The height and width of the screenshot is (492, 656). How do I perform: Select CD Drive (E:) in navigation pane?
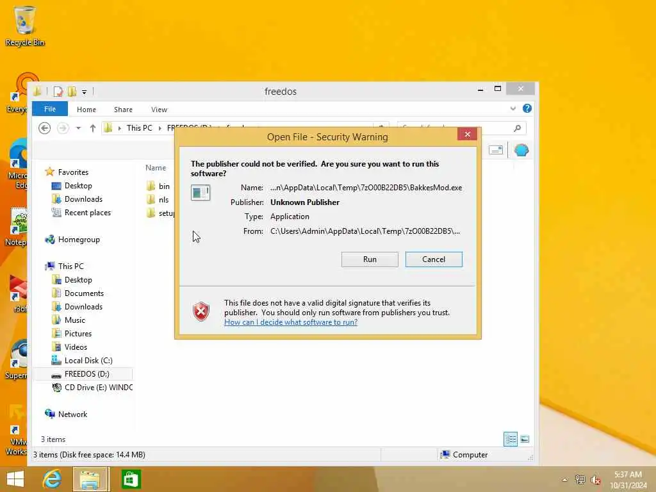tap(98, 388)
